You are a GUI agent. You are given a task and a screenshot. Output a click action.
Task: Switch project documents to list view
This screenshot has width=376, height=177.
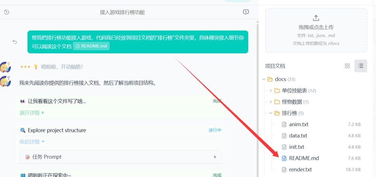tap(361, 66)
